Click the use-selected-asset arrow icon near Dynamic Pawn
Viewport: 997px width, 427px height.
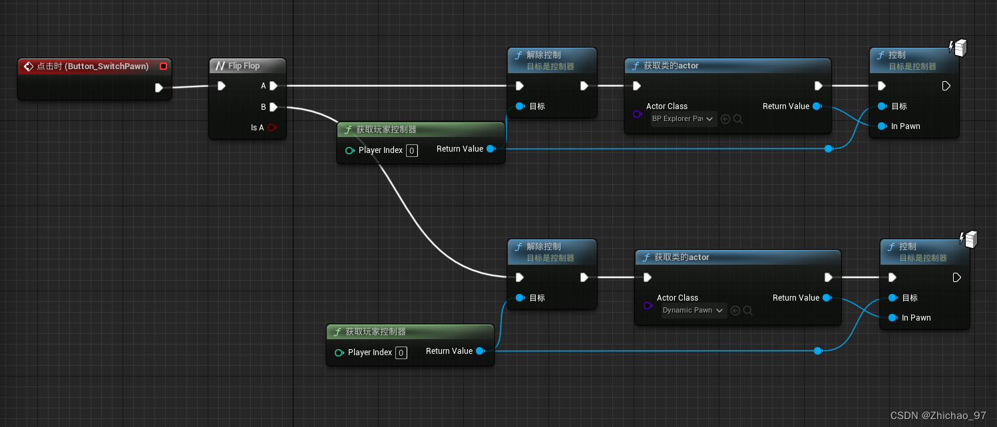pos(735,310)
